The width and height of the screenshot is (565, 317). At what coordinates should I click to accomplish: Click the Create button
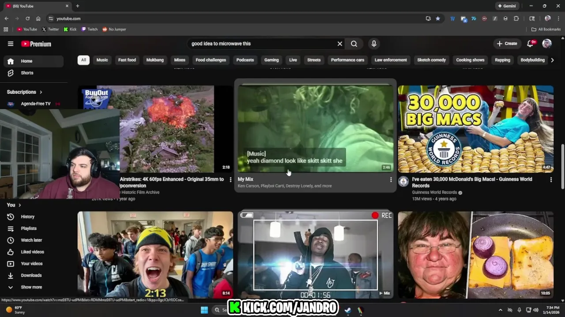tap(507, 44)
